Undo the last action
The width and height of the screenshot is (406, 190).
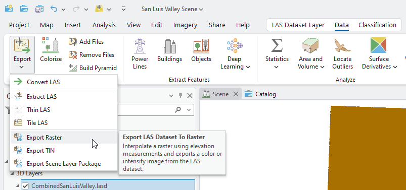(54, 9)
